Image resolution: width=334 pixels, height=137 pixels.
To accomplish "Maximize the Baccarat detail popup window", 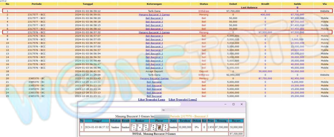I will pyautogui.click(x=233, y=104).
